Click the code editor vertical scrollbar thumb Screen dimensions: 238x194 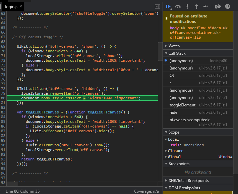tap(160, 51)
